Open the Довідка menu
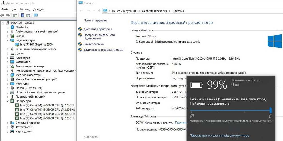The image size is (283, 141). [38, 9]
